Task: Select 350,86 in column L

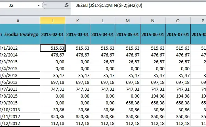Action: pyautogui.click(x=103, y=116)
